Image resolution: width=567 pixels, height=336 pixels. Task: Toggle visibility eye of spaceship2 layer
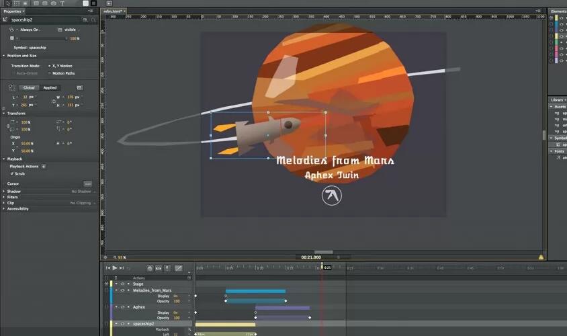tap(122, 324)
